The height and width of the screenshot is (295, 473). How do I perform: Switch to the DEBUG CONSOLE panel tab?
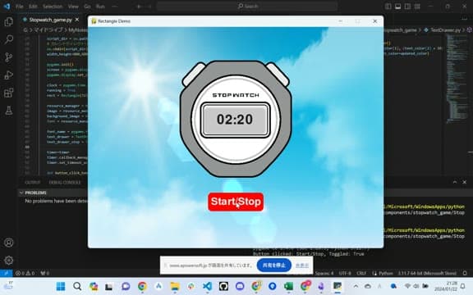pyautogui.click(x=65, y=183)
